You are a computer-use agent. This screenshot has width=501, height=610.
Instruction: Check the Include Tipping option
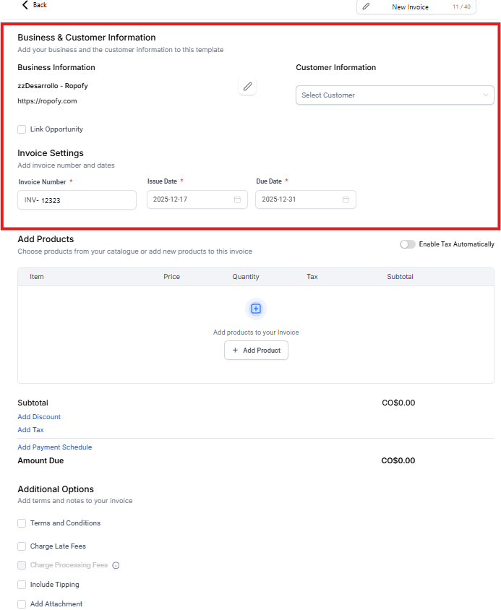coord(22,585)
